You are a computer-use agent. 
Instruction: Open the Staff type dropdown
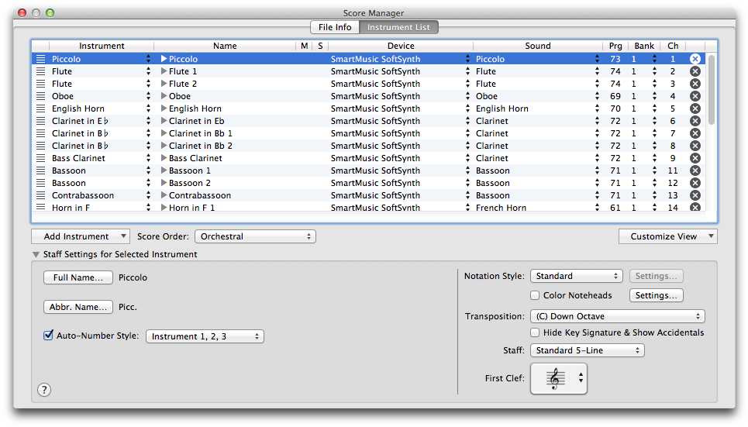point(588,350)
